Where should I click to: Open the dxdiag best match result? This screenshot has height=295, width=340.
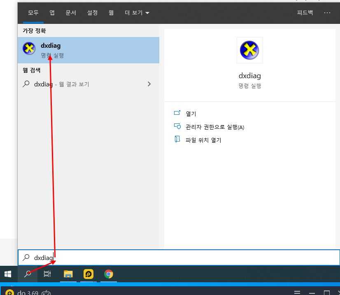pyautogui.click(x=88, y=50)
